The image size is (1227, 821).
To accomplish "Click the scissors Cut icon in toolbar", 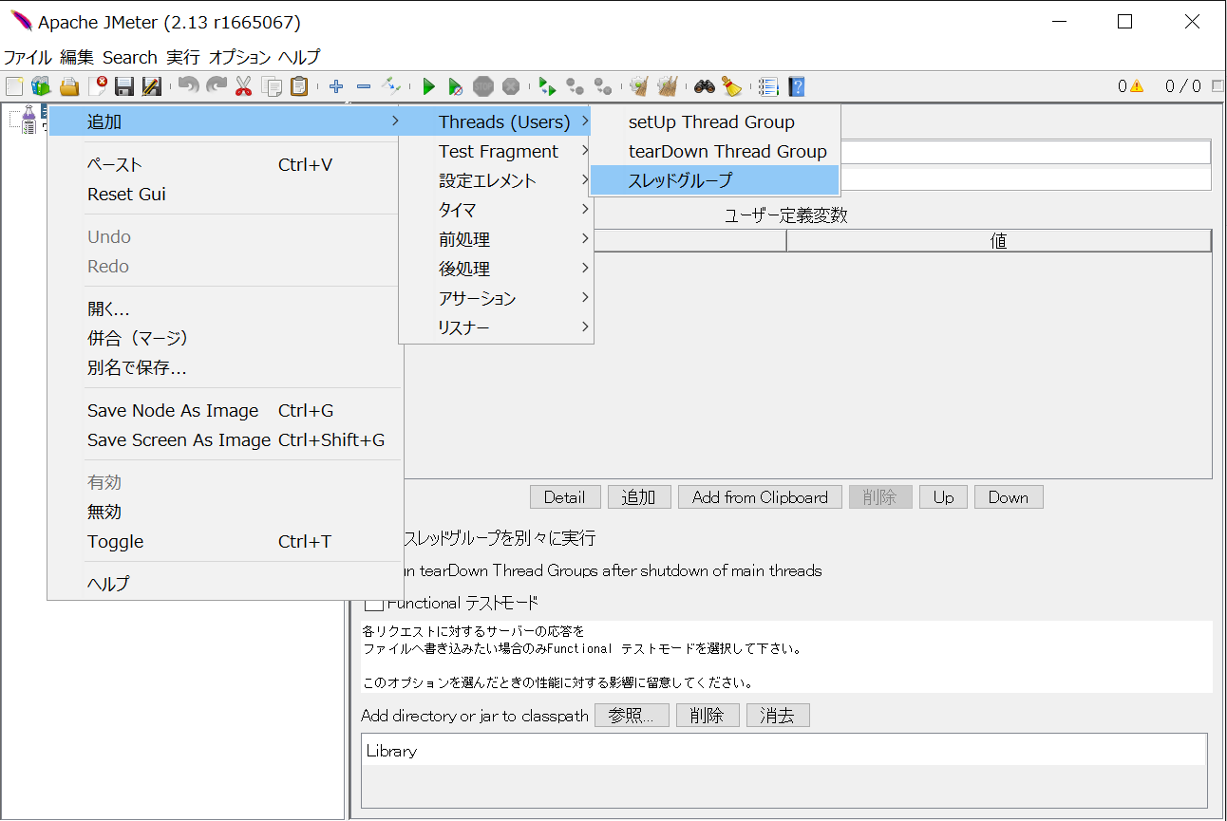I will point(243,87).
